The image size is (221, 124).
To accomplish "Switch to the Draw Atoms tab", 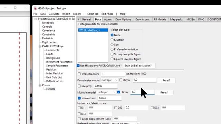I will pos(143,19).
